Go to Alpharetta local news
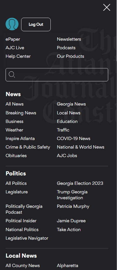Screen dimensions: 117x270 pyautogui.click(x=67, y=266)
